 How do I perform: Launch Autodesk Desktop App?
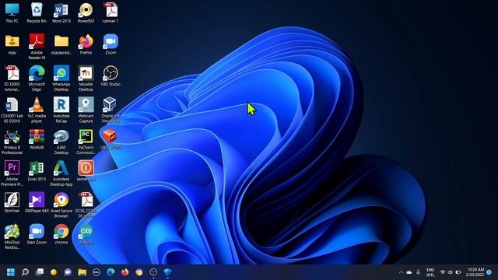tap(61, 173)
